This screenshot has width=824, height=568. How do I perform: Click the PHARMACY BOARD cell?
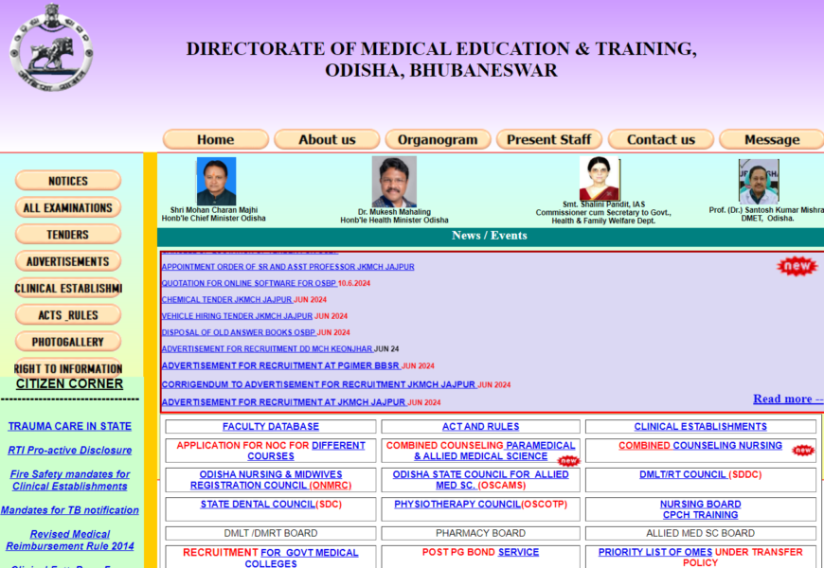pos(481,533)
